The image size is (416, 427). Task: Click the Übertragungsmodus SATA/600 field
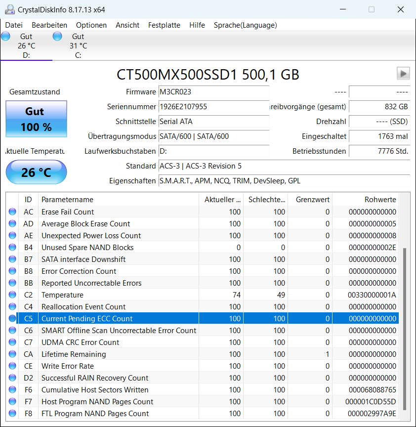pyautogui.click(x=214, y=136)
